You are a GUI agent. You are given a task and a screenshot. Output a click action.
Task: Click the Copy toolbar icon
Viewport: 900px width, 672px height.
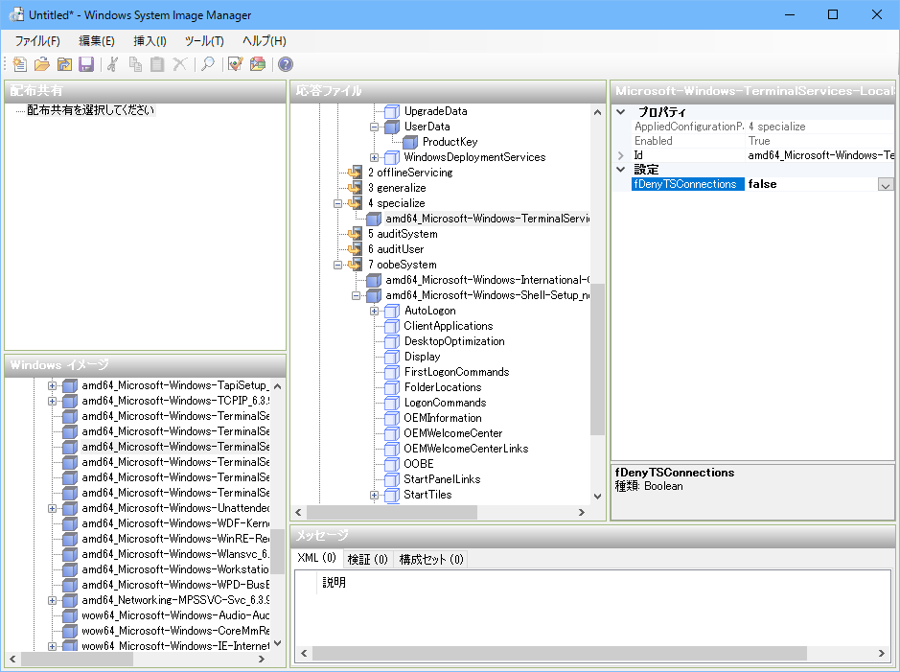[135, 64]
